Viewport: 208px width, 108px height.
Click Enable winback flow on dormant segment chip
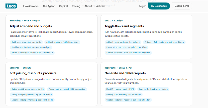[x=128, y=53]
